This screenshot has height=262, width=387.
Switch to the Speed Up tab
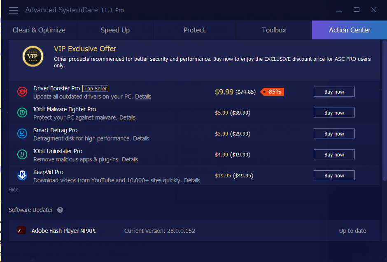[115, 30]
